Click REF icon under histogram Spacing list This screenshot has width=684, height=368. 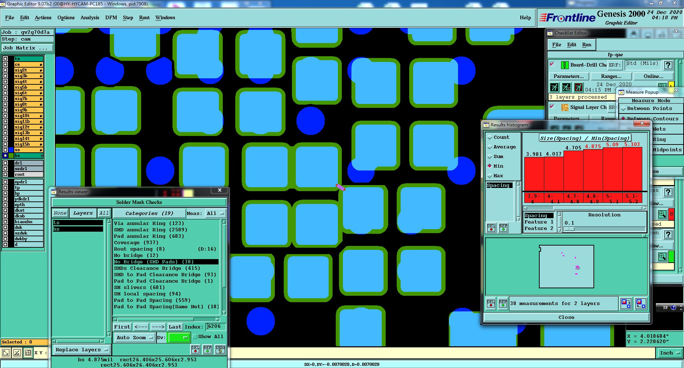click(x=503, y=227)
